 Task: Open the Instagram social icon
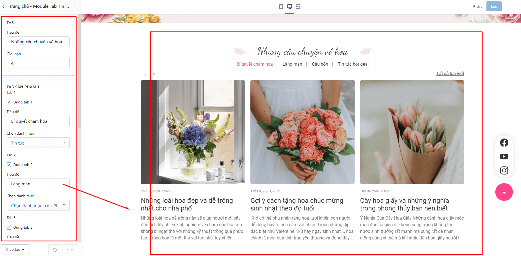tap(504, 170)
